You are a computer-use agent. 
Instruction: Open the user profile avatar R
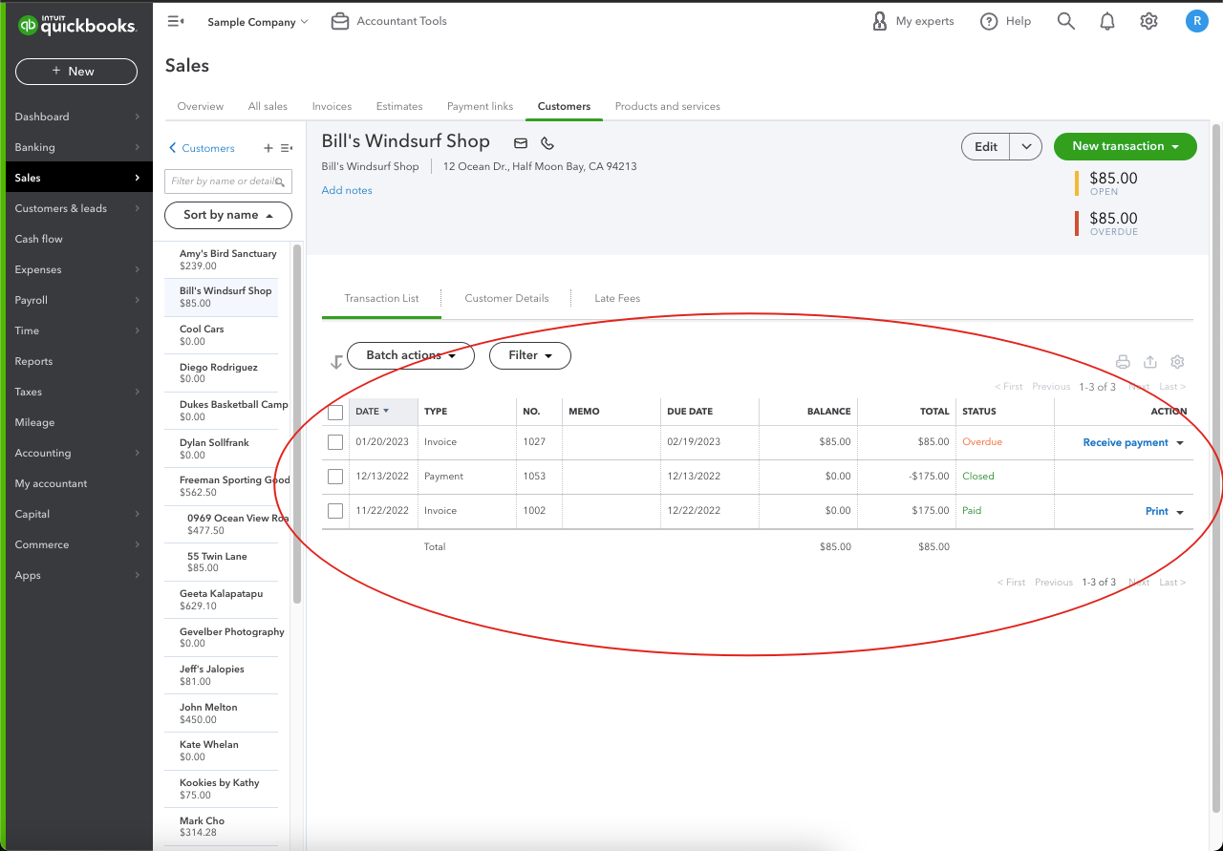click(x=1196, y=21)
